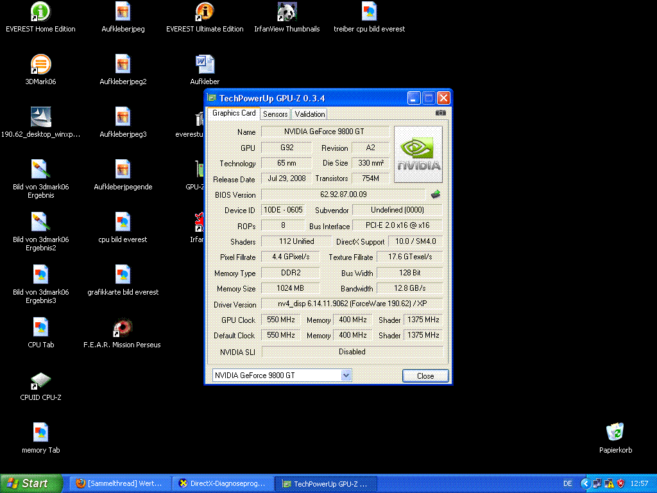Click the Transistors value 754M
Screen dimensions: 657x493
point(370,178)
